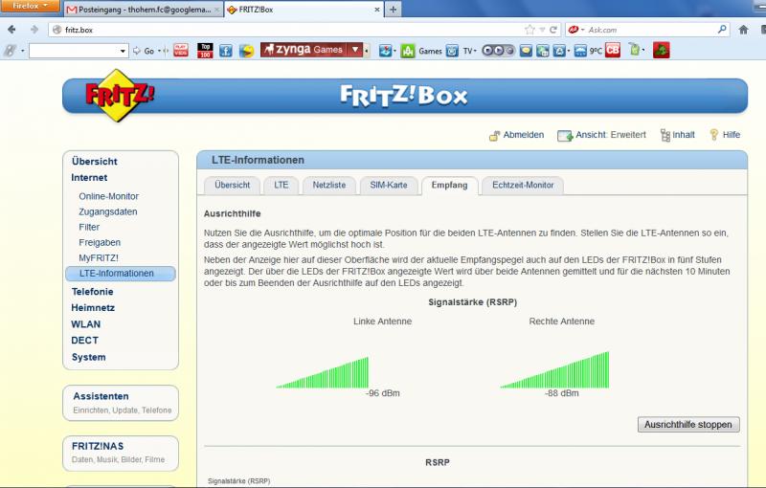Open Übersicht in the sidebar menu
Viewport: 766px width, 488px height.
tap(94, 162)
